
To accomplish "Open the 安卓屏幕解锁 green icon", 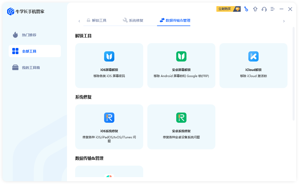I will click(x=181, y=56).
